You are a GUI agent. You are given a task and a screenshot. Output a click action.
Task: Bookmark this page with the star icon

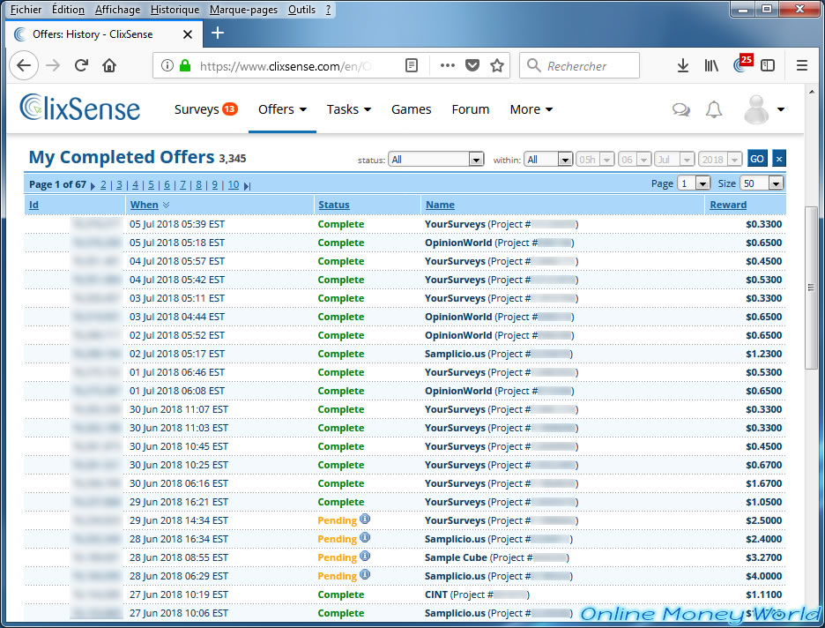tap(497, 65)
